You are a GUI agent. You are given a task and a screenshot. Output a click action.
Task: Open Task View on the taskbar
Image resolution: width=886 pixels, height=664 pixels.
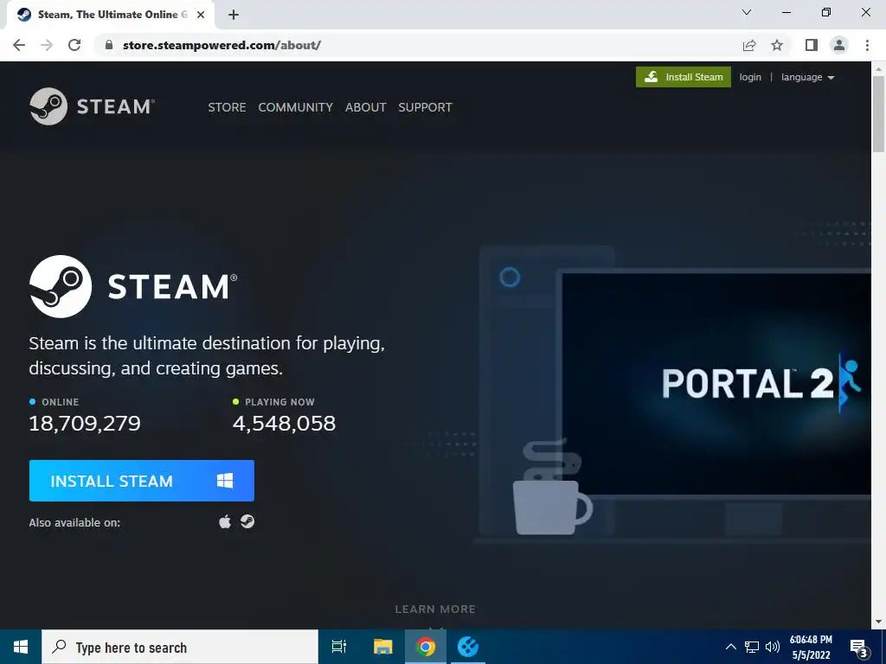[338, 647]
